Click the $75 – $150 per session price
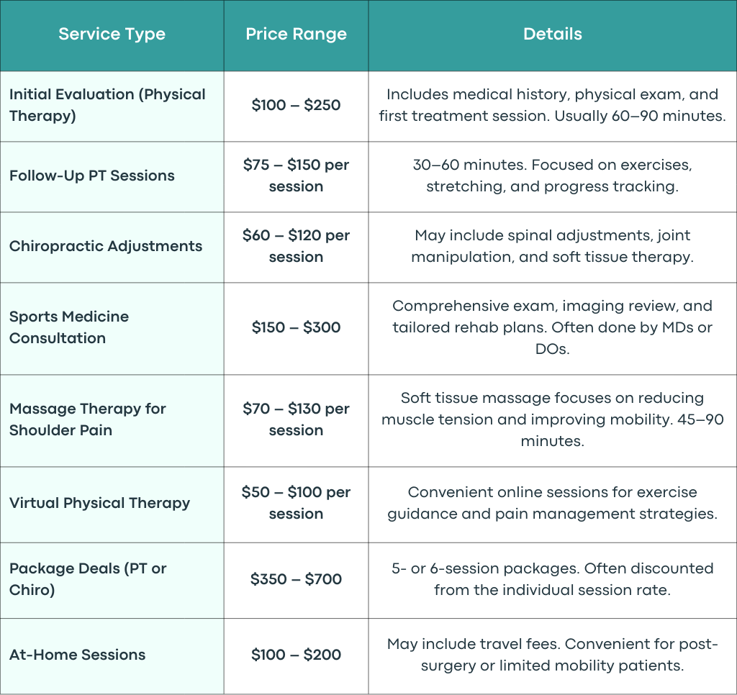Viewport: 737px width, 695px height. point(296,177)
